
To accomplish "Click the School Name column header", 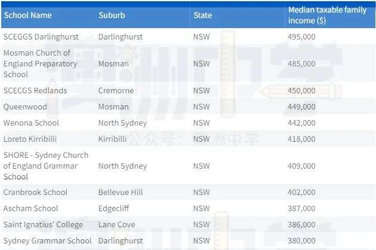I will 28,15.
